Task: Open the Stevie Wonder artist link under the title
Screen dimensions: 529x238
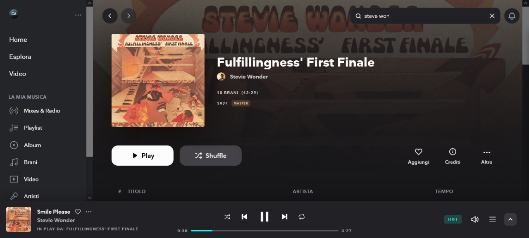Action: pos(249,76)
